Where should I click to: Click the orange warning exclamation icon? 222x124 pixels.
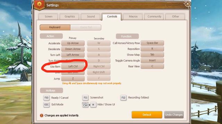pos(42,115)
